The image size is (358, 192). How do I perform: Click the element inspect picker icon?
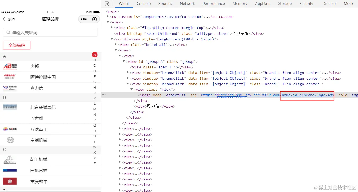(107, 4)
